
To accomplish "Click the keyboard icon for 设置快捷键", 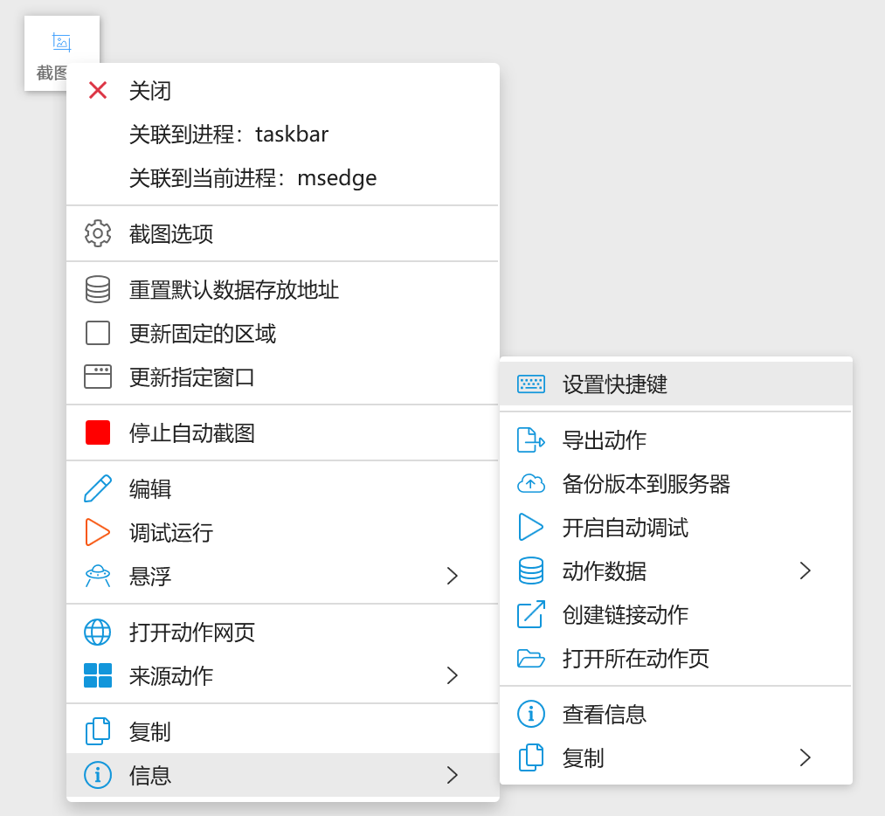I will [531, 384].
